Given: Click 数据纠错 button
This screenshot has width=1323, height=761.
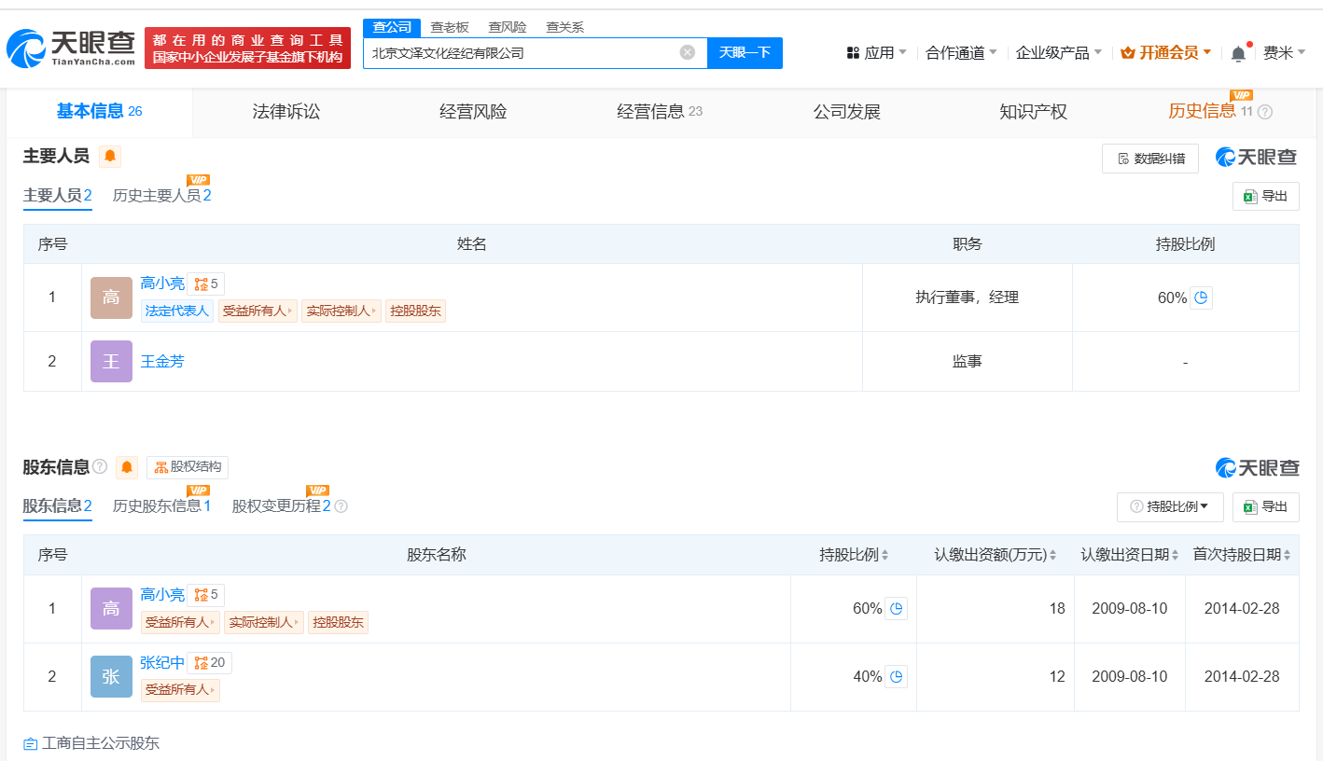Looking at the screenshot, I should [x=1150, y=159].
